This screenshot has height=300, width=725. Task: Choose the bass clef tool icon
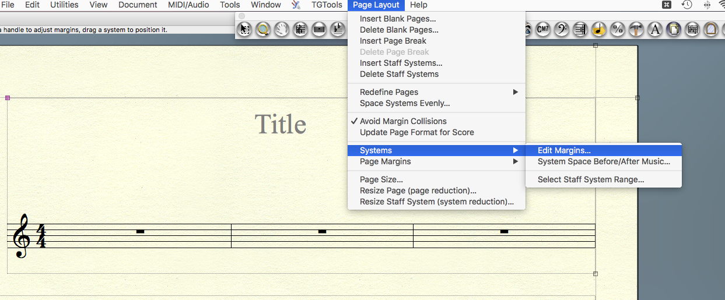[x=561, y=29]
